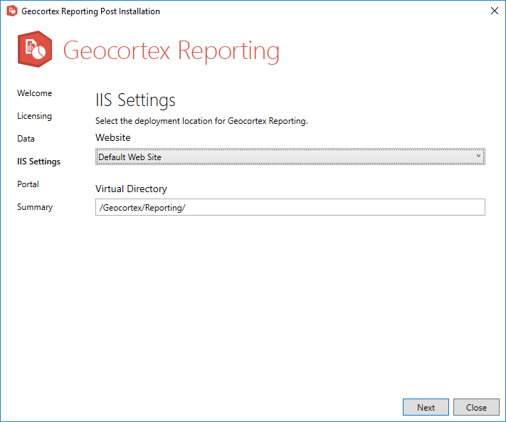Click the Geocortex Reporting Post Installation title
The width and height of the screenshot is (506, 422).
tap(90, 11)
